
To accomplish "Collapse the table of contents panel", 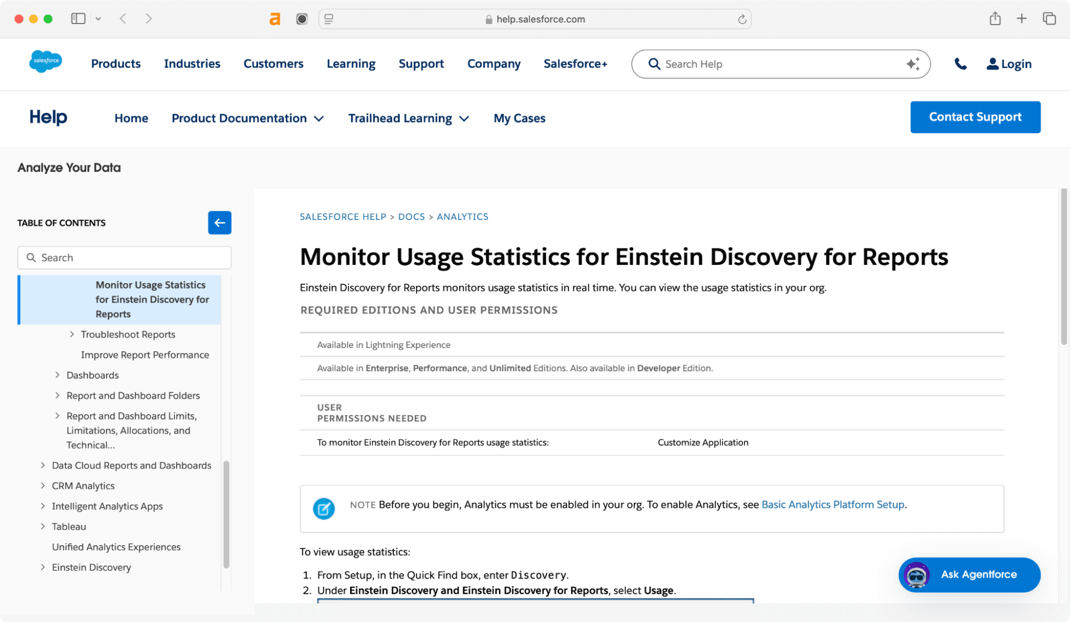I will pos(219,223).
